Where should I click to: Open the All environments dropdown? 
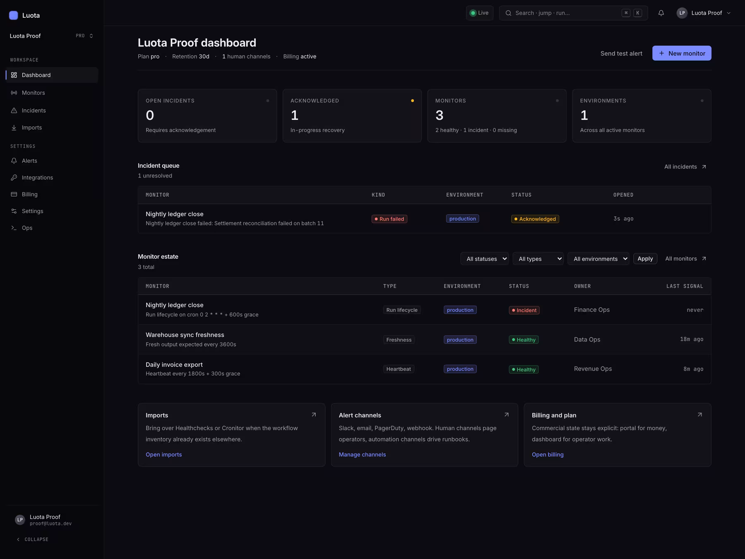click(598, 259)
